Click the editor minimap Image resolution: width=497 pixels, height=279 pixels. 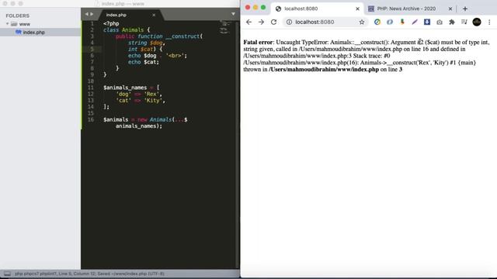click(x=224, y=27)
